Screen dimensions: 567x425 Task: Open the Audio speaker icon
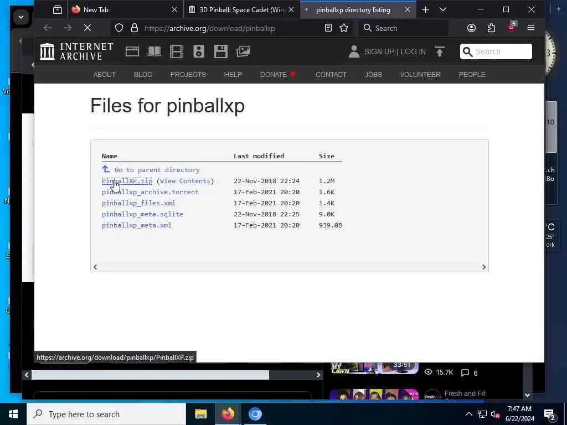point(199,51)
